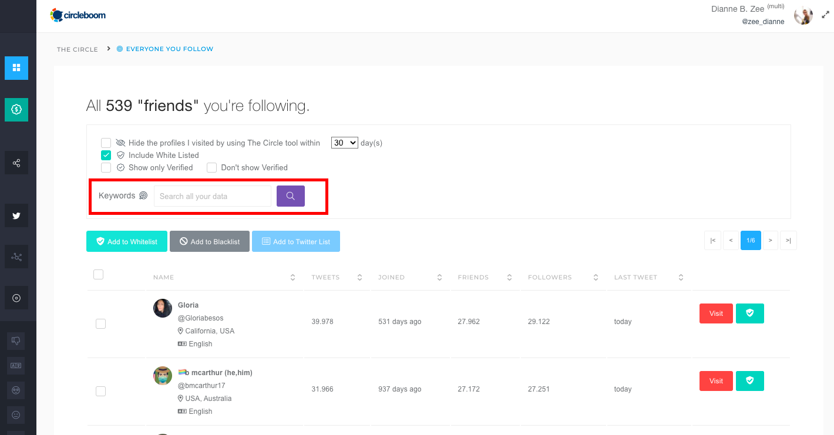Sort by the NAME column arrows
The image size is (834, 435).
[x=292, y=277]
